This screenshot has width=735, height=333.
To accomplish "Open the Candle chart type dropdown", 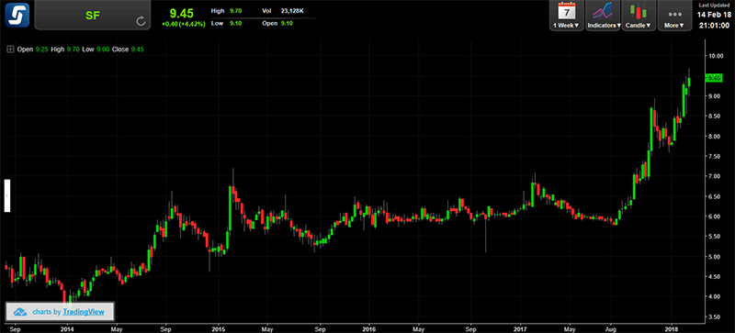I will [639, 16].
